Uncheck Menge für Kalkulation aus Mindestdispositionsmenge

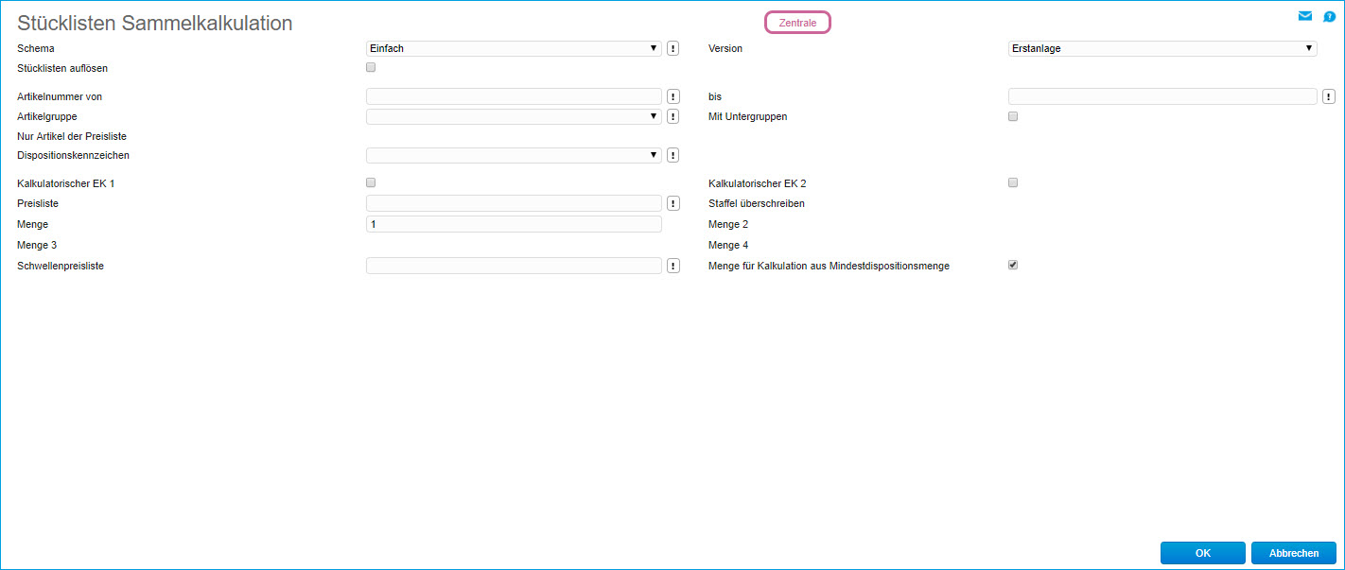click(1013, 266)
